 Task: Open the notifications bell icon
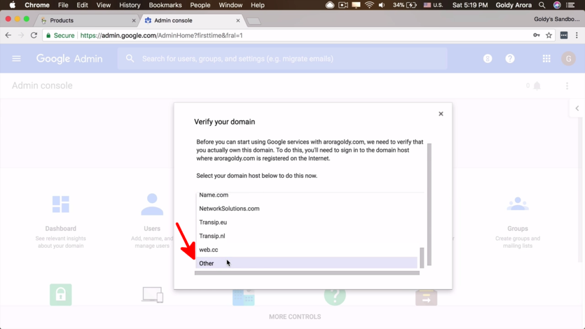point(537,86)
